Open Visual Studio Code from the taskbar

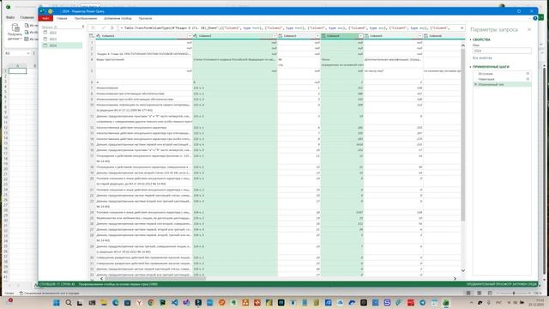coord(175,303)
